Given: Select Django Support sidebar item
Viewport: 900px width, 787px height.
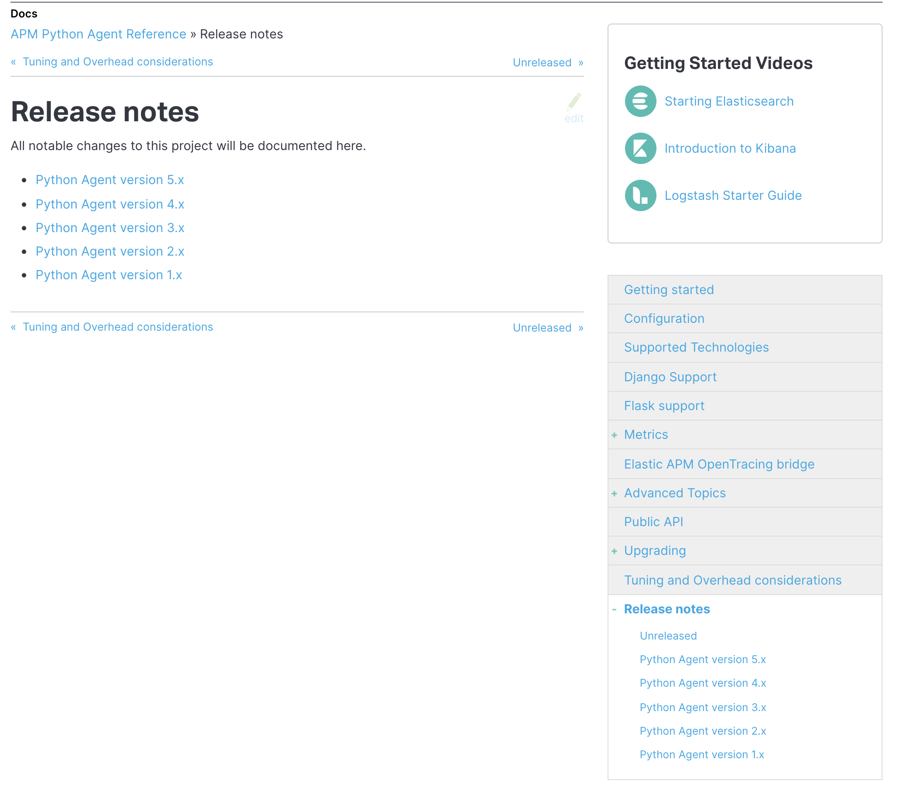Looking at the screenshot, I should click(x=670, y=377).
